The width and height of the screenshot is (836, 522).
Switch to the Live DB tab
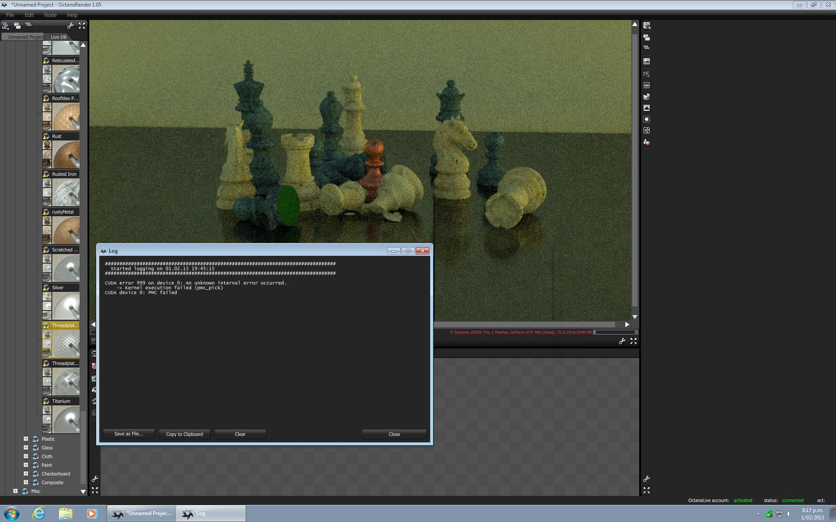58,37
